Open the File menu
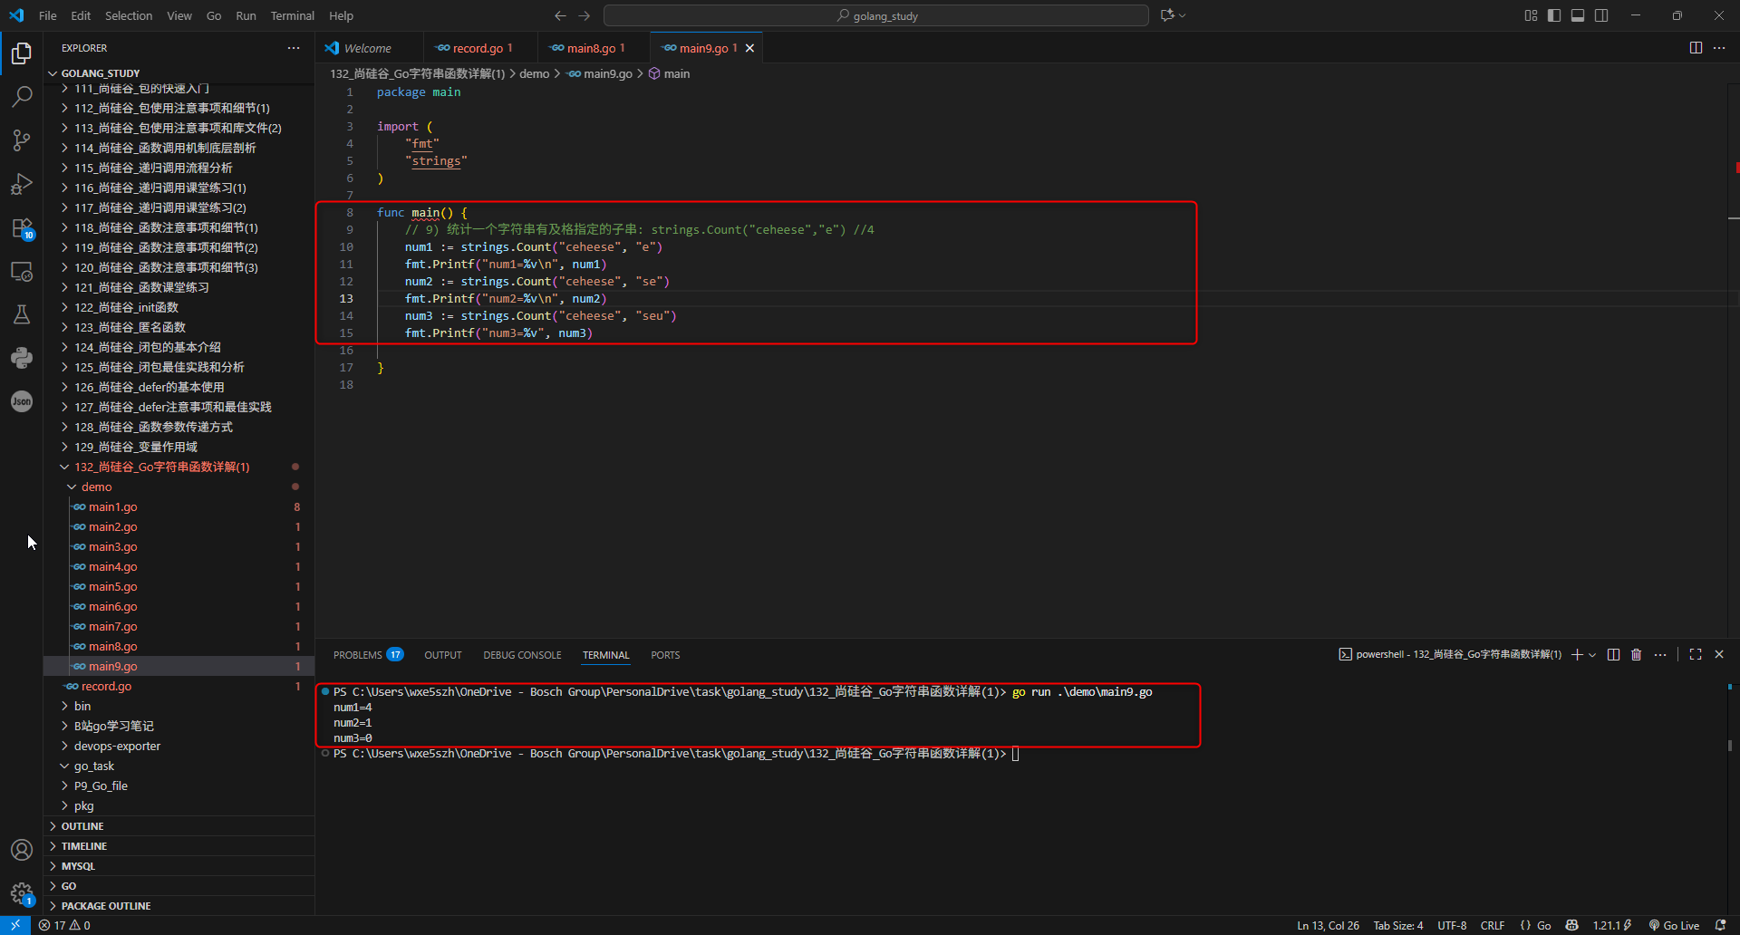Viewport: 1740px width, 935px height. tap(48, 15)
